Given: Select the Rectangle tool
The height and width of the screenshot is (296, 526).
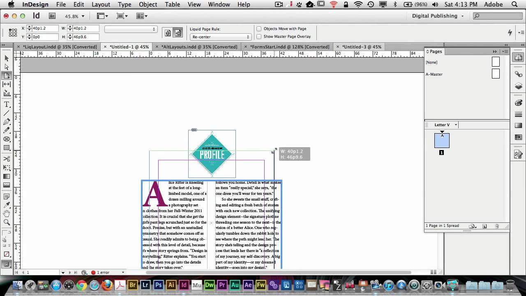Looking at the screenshot, I should coord(7,148).
